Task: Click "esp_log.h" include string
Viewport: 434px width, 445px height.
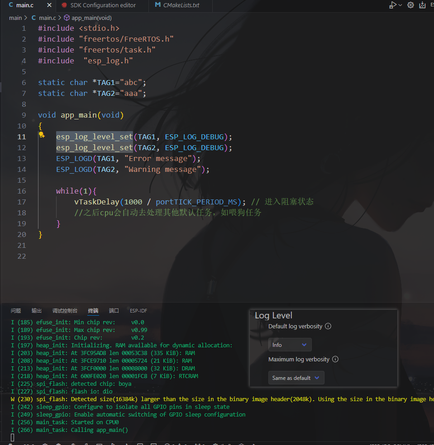Action: click(x=108, y=61)
